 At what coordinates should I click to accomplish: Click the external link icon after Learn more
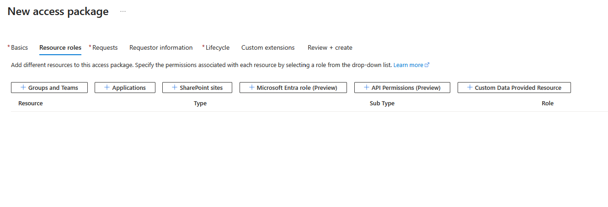pyautogui.click(x=427, y=65)
